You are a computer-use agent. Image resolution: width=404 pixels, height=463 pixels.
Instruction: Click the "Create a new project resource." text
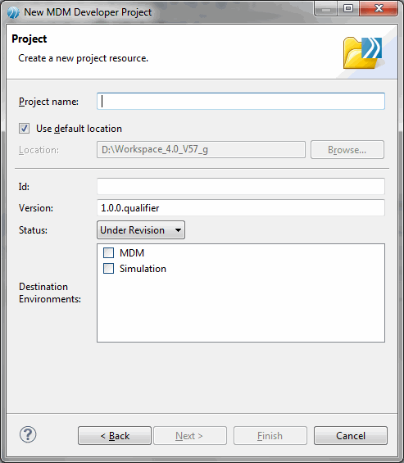[x=84, y=58]
